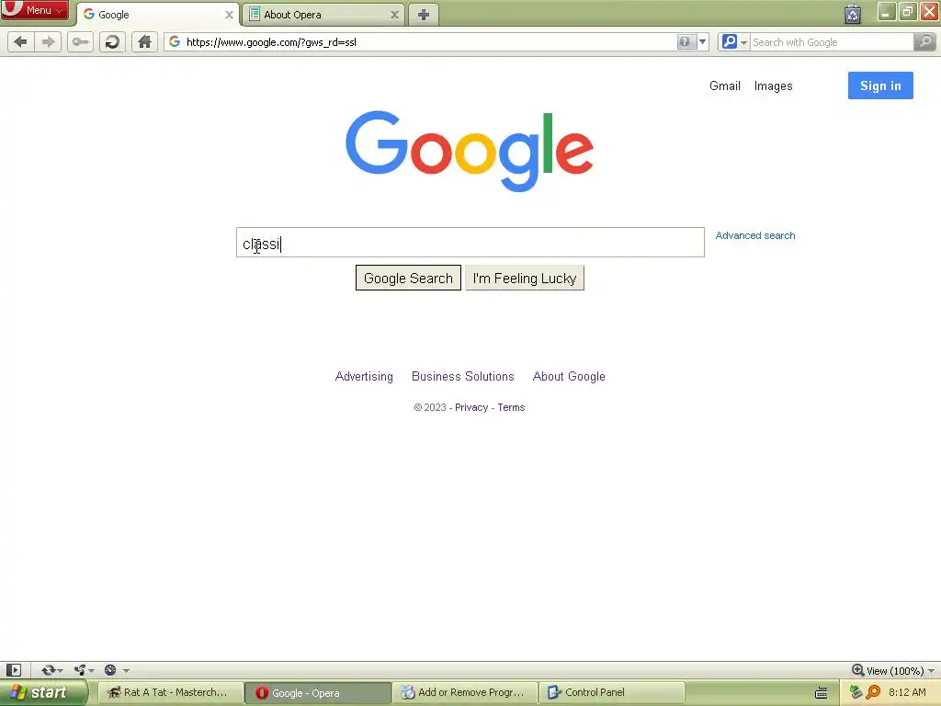Go to the Home page icon
This screenshot has width=941, height=706.
coord(144,42)
